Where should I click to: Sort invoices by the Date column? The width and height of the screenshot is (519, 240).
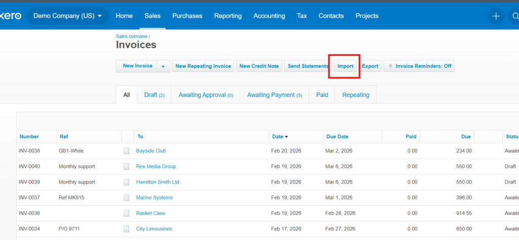point(280,136)
